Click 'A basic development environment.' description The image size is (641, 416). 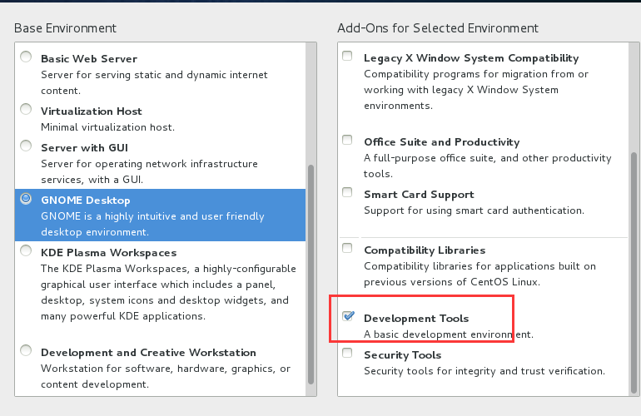coord(449,334)
